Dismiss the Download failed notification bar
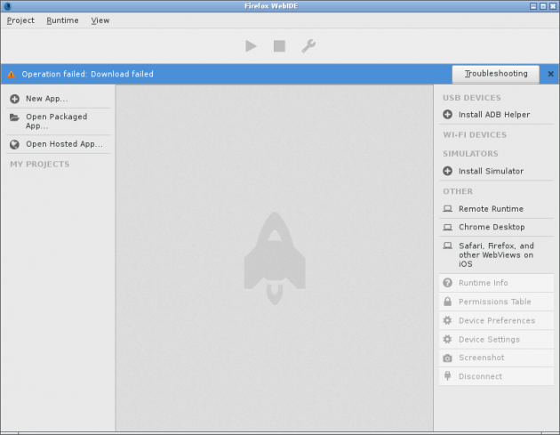The width and height of the screenshot is (560, 435). point(551,74)
